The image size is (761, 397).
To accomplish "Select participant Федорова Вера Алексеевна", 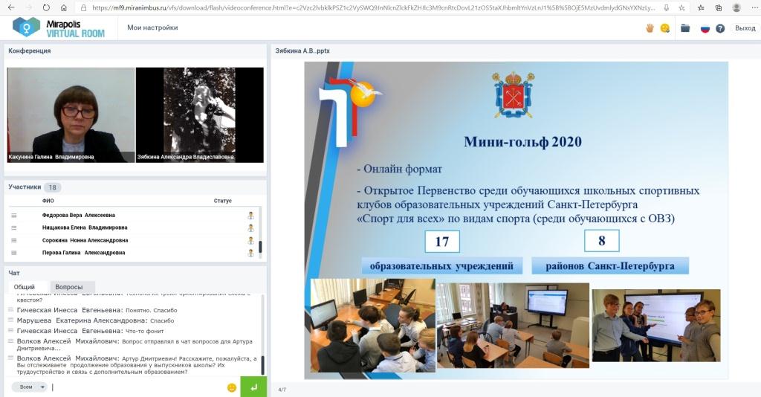I will click(79, 215).
